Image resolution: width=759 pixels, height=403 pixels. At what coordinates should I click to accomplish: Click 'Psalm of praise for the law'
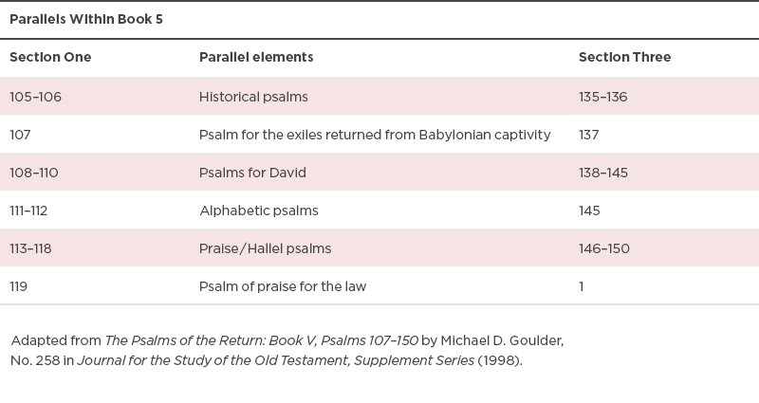click(283, 286)
